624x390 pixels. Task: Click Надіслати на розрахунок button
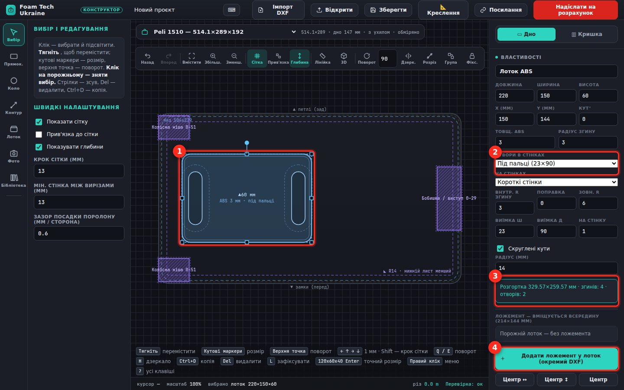575,10
